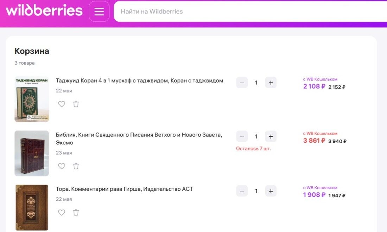Screen dimensions: 387x232
Task: Add Таджуид Коран to favorites with heart icon
Action: 62,104
